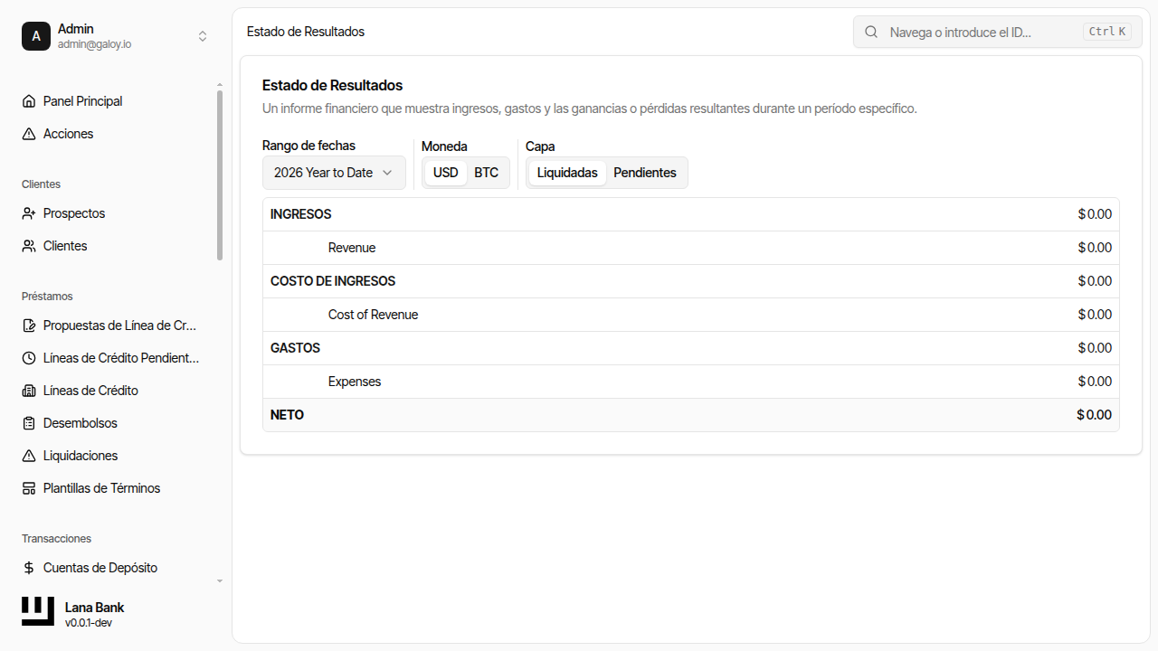This screenshot has height=651, width=1158.
Task: Open Líneas de Crédito Pendientes page
Action: (x=121, y=358)
